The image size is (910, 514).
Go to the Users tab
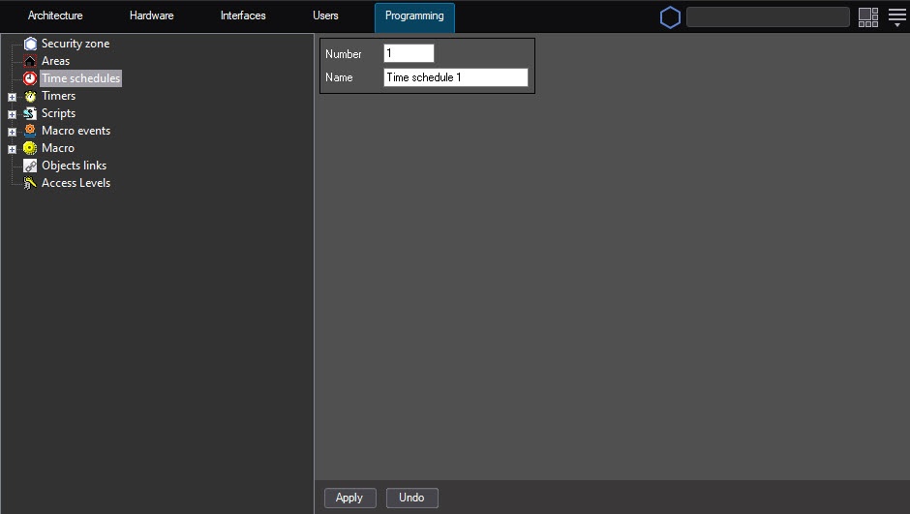[325, 15]
